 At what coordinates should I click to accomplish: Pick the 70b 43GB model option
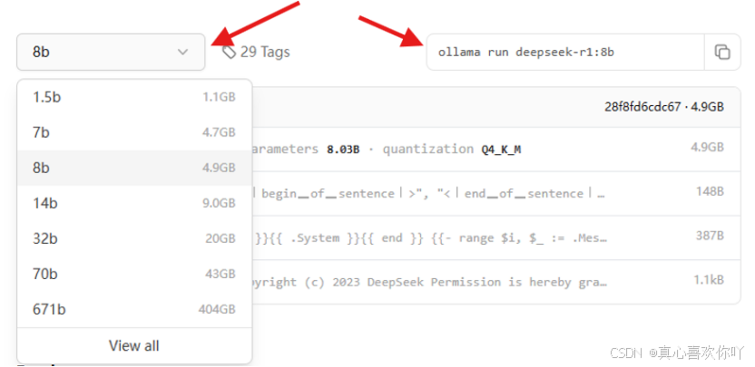[x=134, y=274]
